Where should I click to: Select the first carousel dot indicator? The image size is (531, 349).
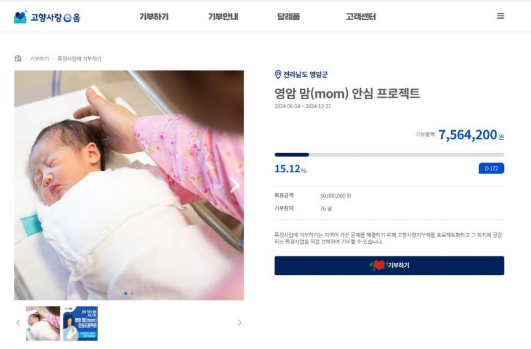point(126,293)
